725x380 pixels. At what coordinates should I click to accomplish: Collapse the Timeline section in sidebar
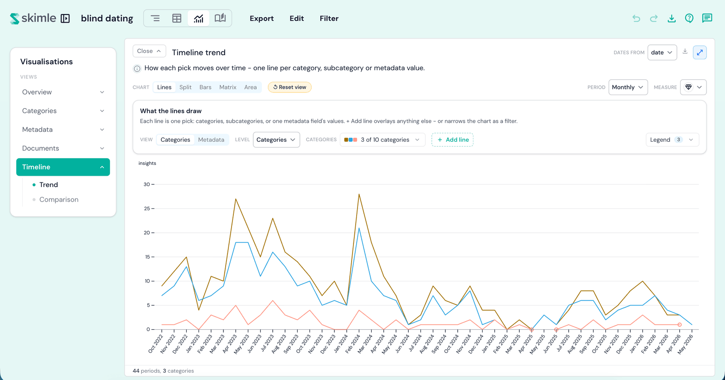point(63,167)
